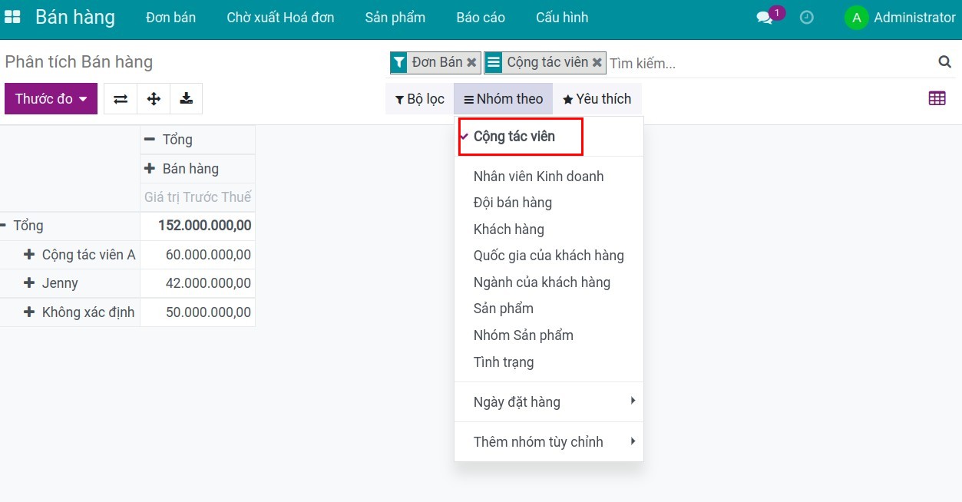Toggle grouping by Nhân viên Kinh doanh
Screen dimensions: 962x502
(x=538, y=177)
